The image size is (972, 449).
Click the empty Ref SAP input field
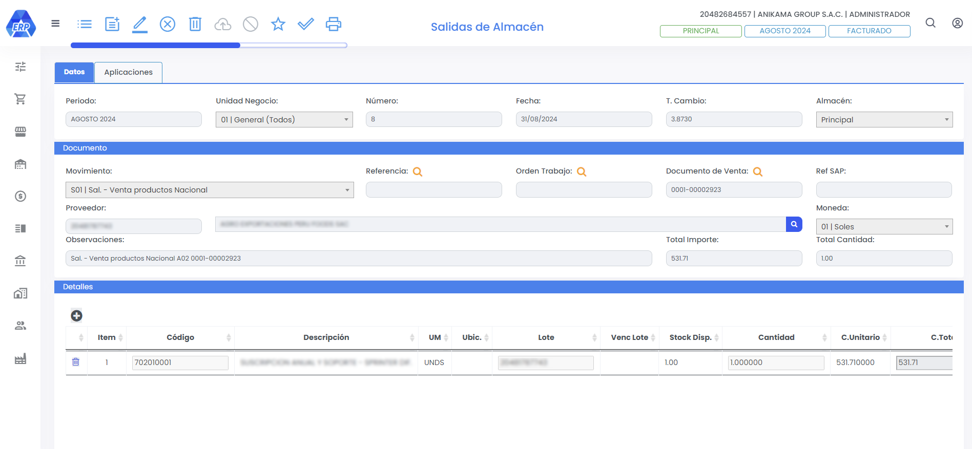coord(884,189)
